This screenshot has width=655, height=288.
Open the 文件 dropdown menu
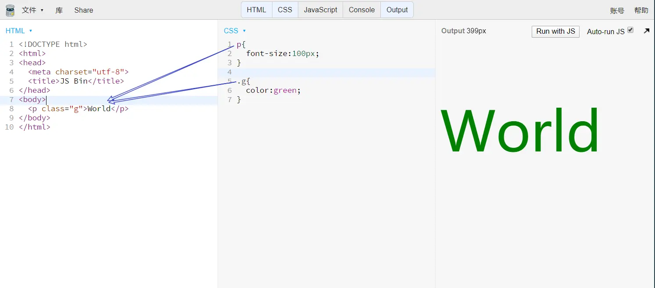click(x=33, y=10)
